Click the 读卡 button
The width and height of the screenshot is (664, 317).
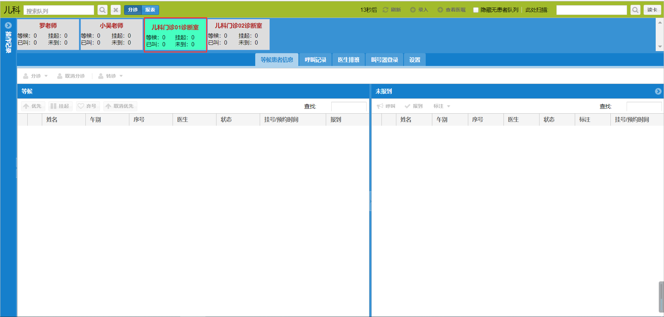[652, 10]
